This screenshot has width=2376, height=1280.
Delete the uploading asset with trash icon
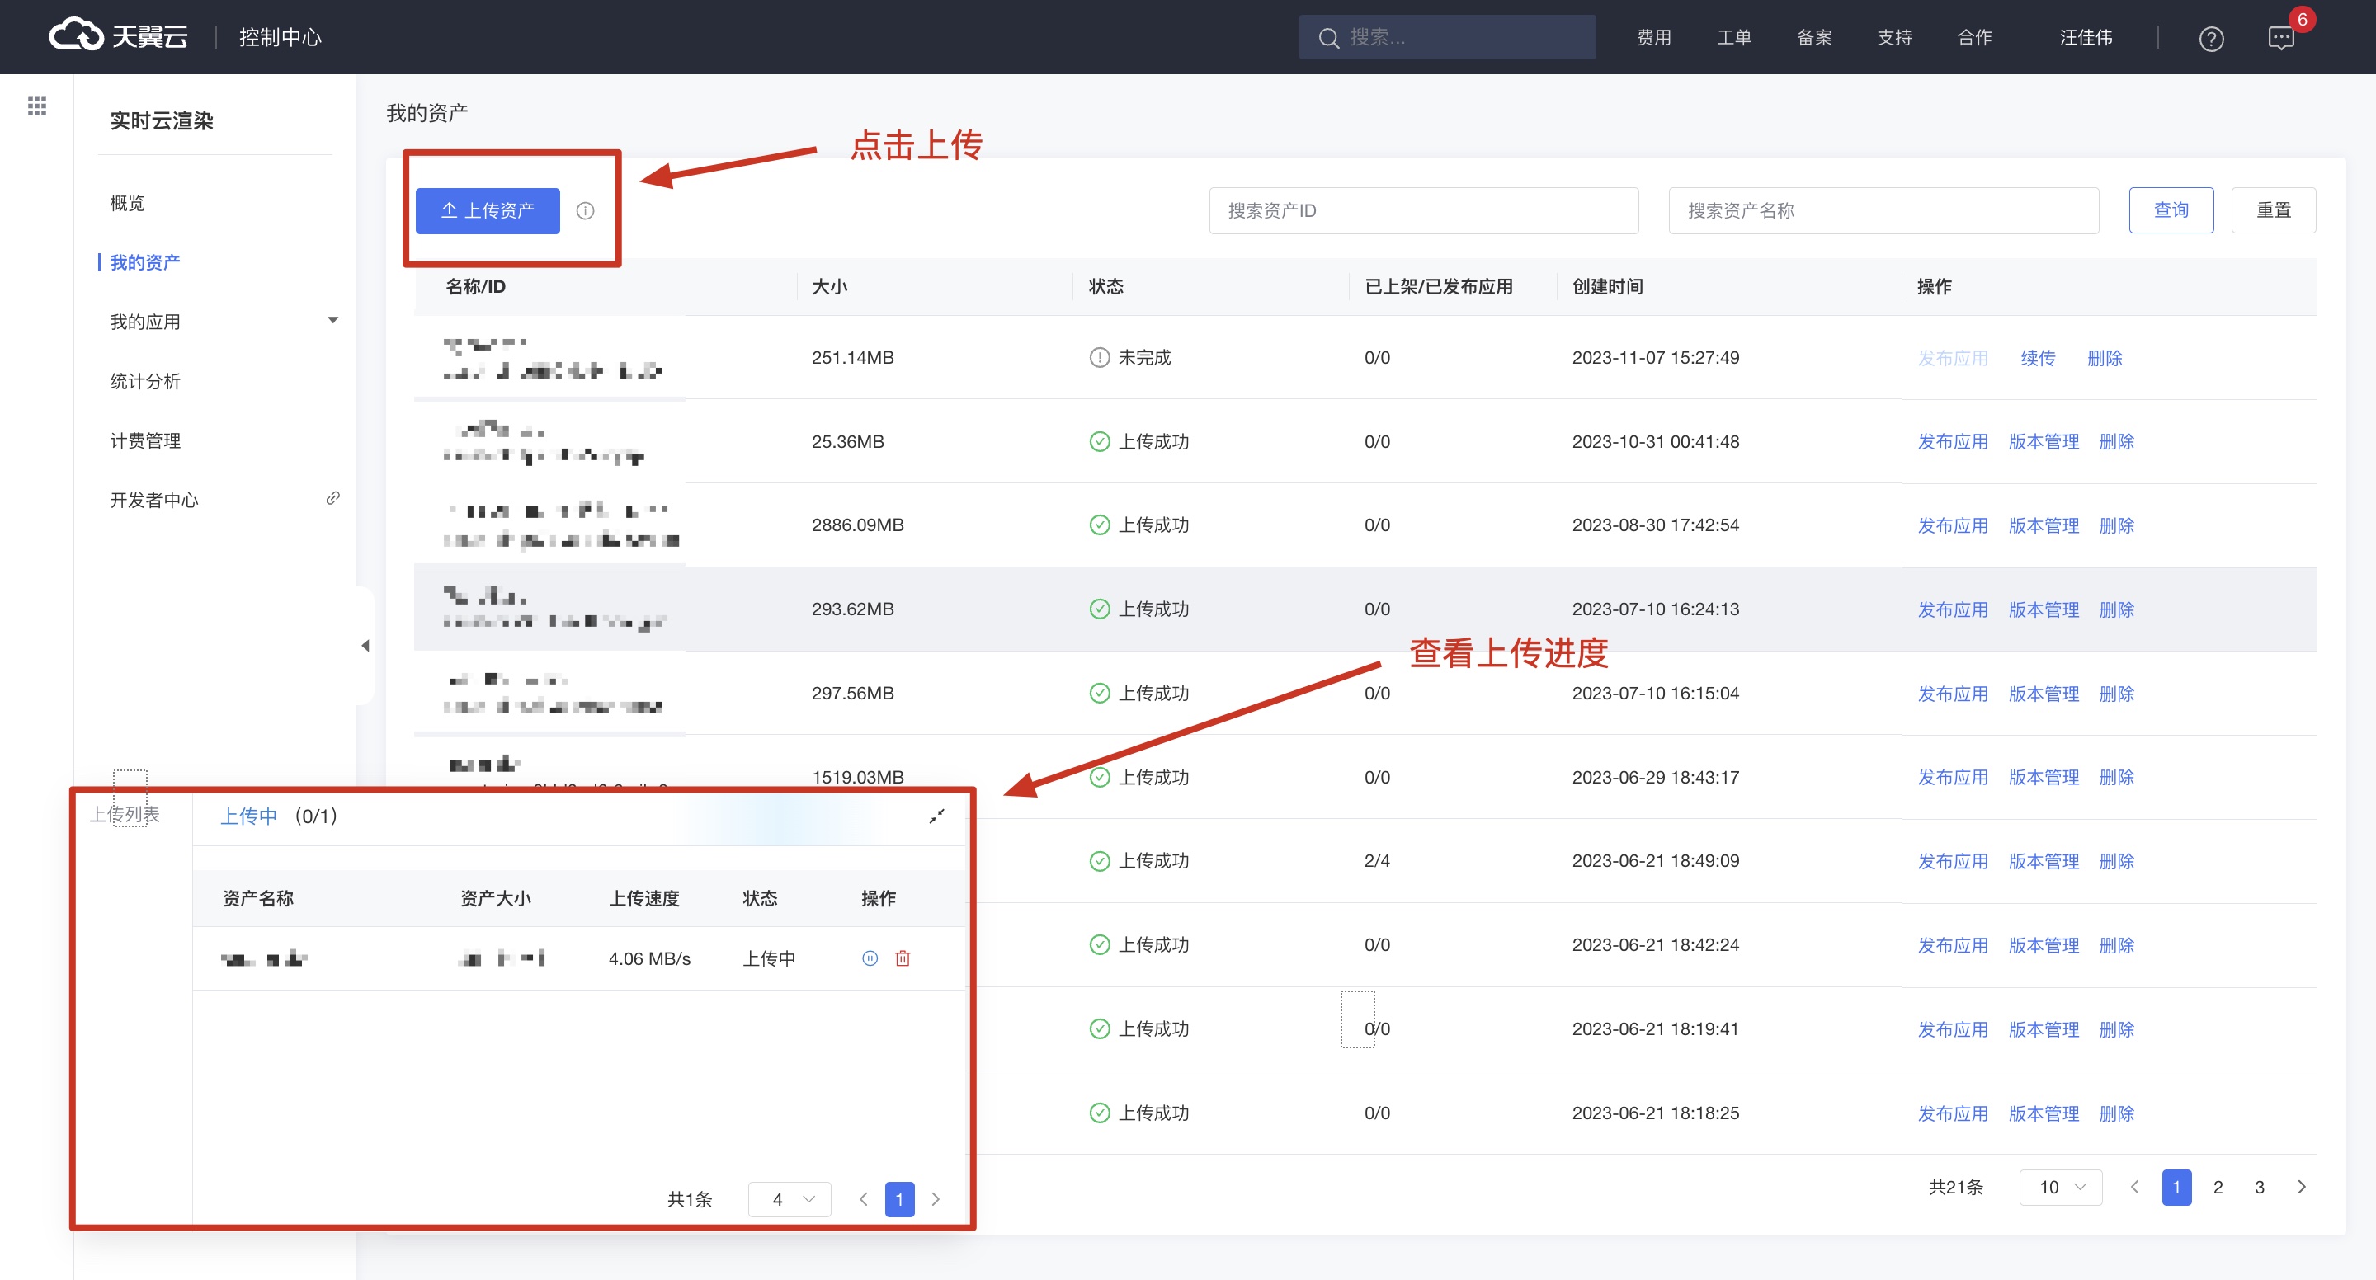(x=902, y=958)
